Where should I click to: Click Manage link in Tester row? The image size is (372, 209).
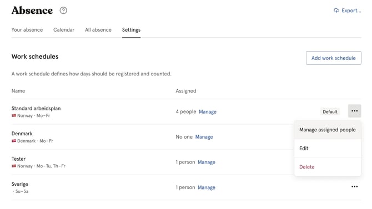[207, 162]
